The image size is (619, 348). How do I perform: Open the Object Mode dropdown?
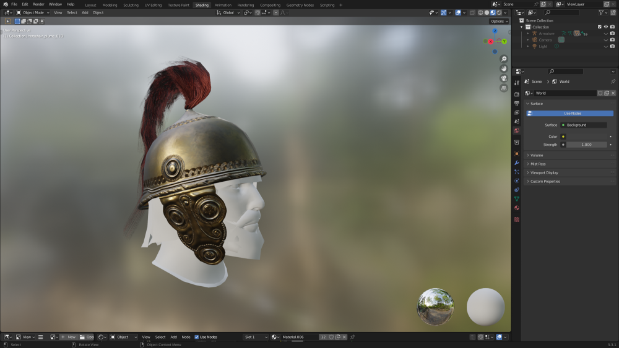[33, 12]
